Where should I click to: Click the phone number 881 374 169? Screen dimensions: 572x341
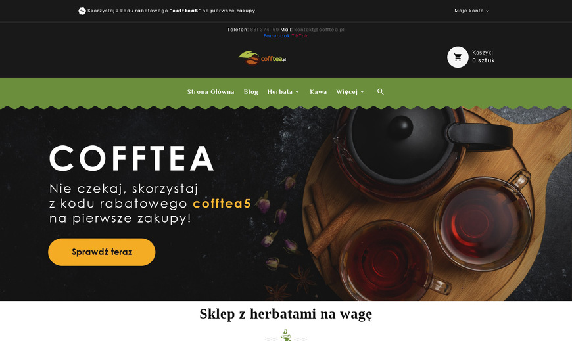[264, 30]
